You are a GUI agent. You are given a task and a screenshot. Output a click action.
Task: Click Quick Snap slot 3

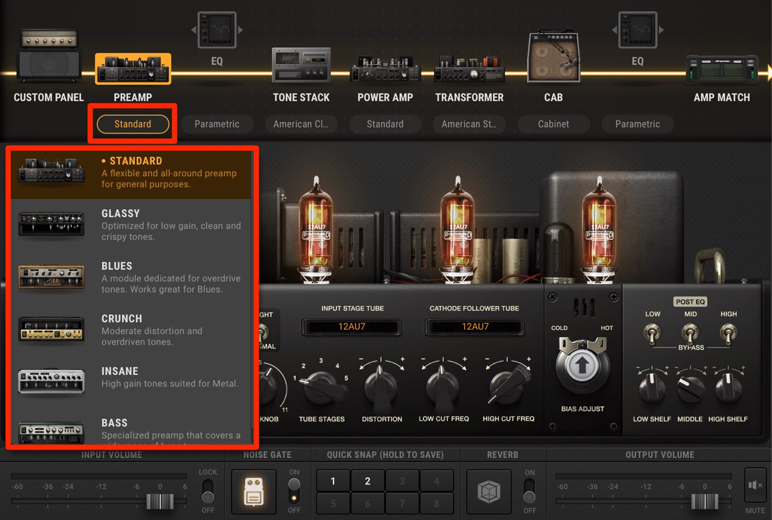click(402, 481)
